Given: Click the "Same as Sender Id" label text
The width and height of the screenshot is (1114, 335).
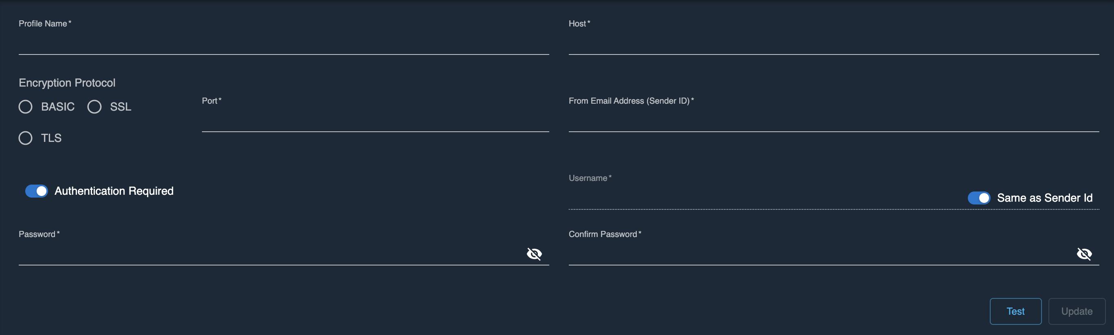Looking at the screenshot, I should pyautogui.click(x=1044, y=198).
